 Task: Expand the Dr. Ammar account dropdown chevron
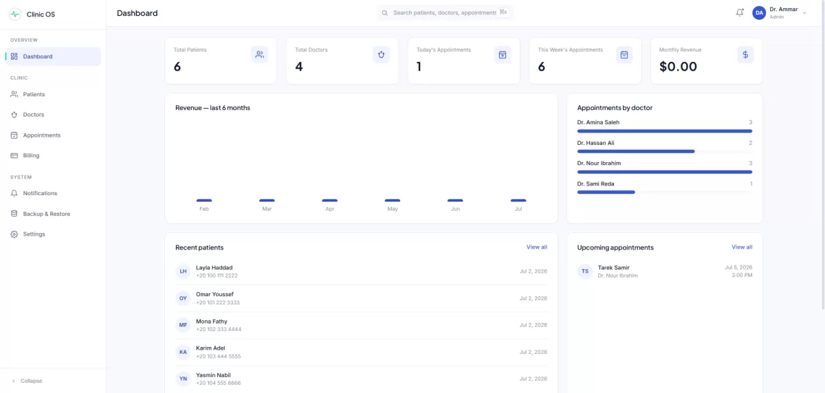point(804,13)
